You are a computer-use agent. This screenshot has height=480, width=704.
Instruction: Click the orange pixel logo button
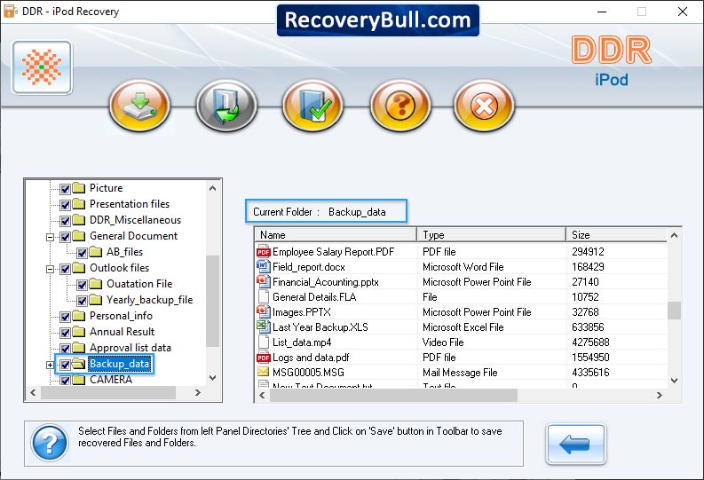coord(43,67)
